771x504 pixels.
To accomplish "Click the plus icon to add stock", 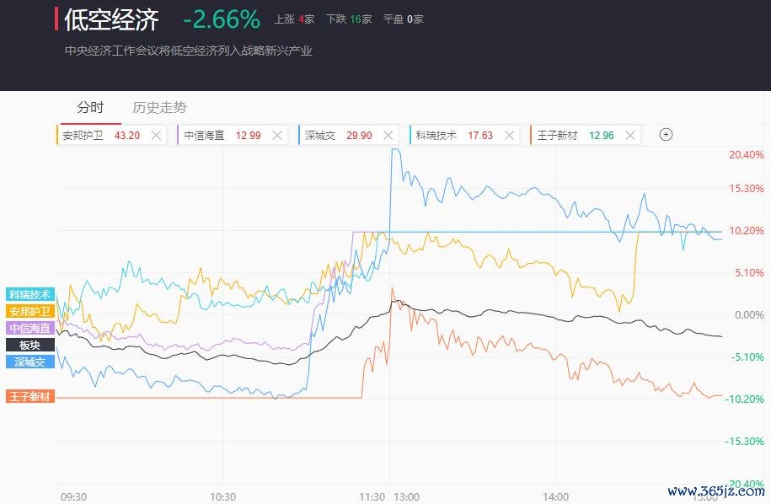I will (x=666, y=135).
